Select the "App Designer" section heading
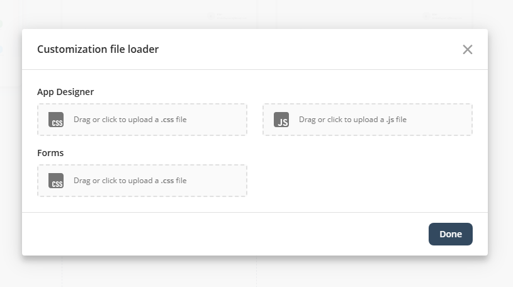The height and width of the screenshot is (287, 513). click(65, 92)
